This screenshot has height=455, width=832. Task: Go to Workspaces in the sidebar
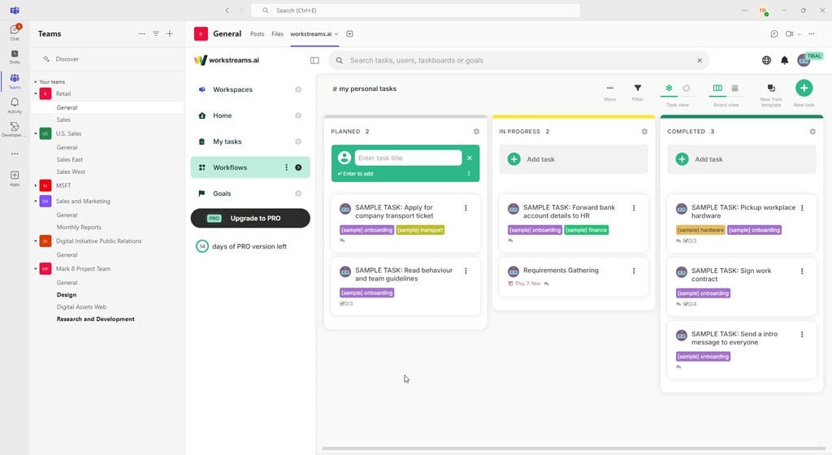point(232,89)
